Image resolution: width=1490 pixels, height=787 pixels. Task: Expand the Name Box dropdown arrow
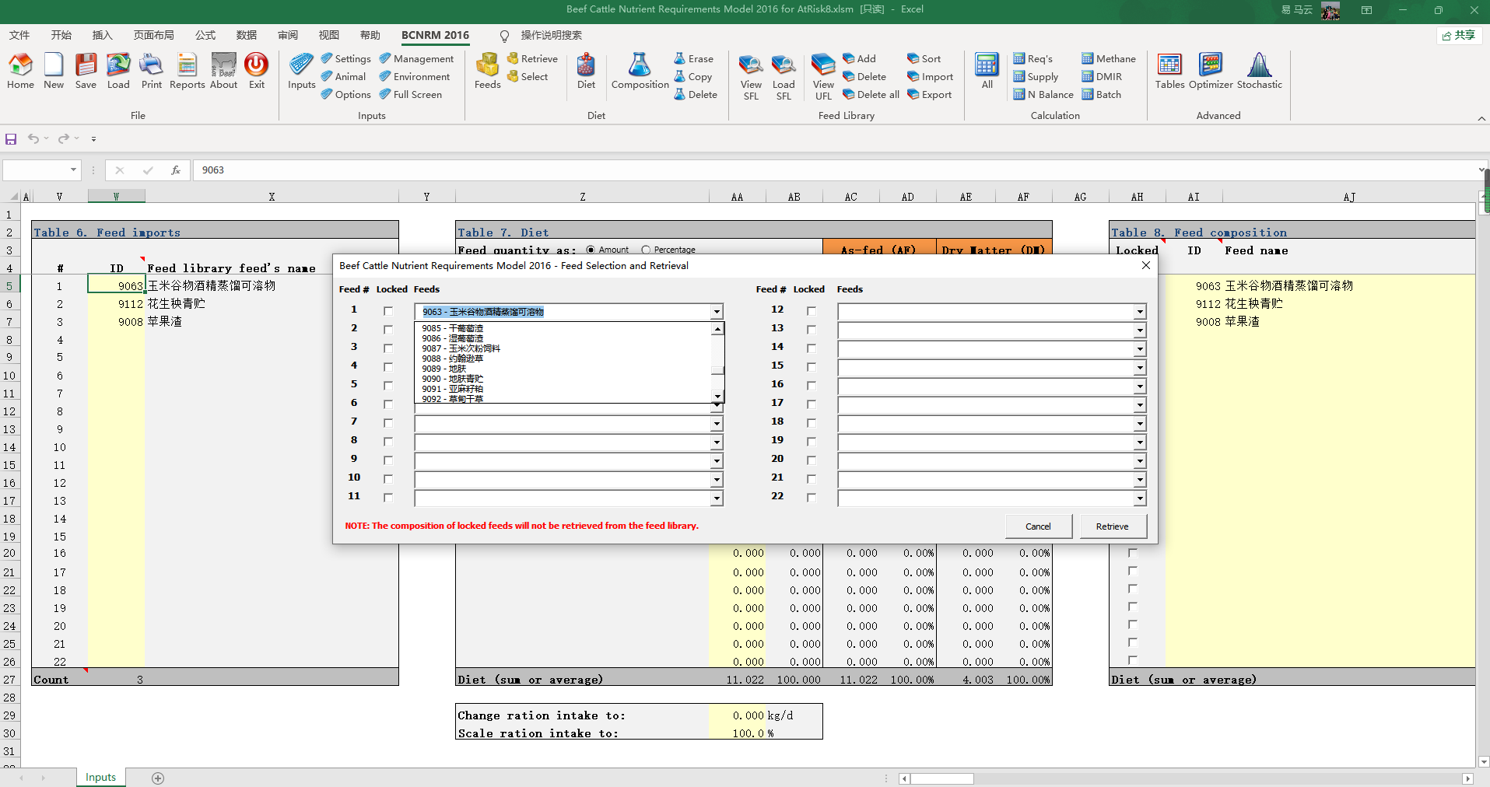(74, 170)
